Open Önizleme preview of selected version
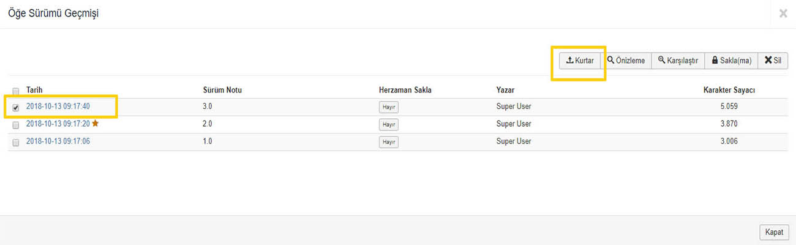Viewport: 796px width, 245px height. (626, 61)
